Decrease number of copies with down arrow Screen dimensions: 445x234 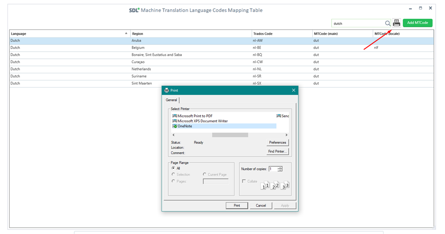point(280,170)
